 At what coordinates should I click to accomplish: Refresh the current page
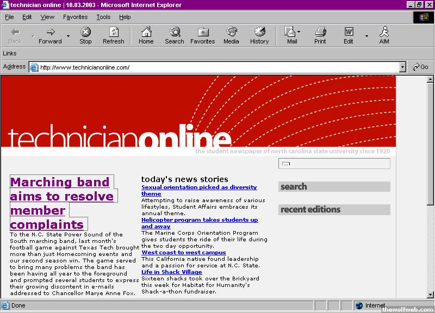[114, 35]
